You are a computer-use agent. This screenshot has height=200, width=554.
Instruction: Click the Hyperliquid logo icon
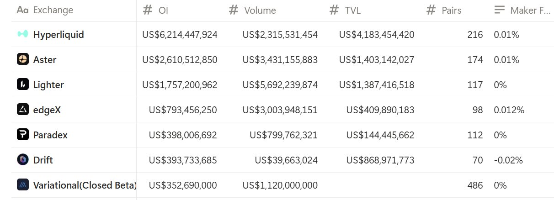(23, 34)
